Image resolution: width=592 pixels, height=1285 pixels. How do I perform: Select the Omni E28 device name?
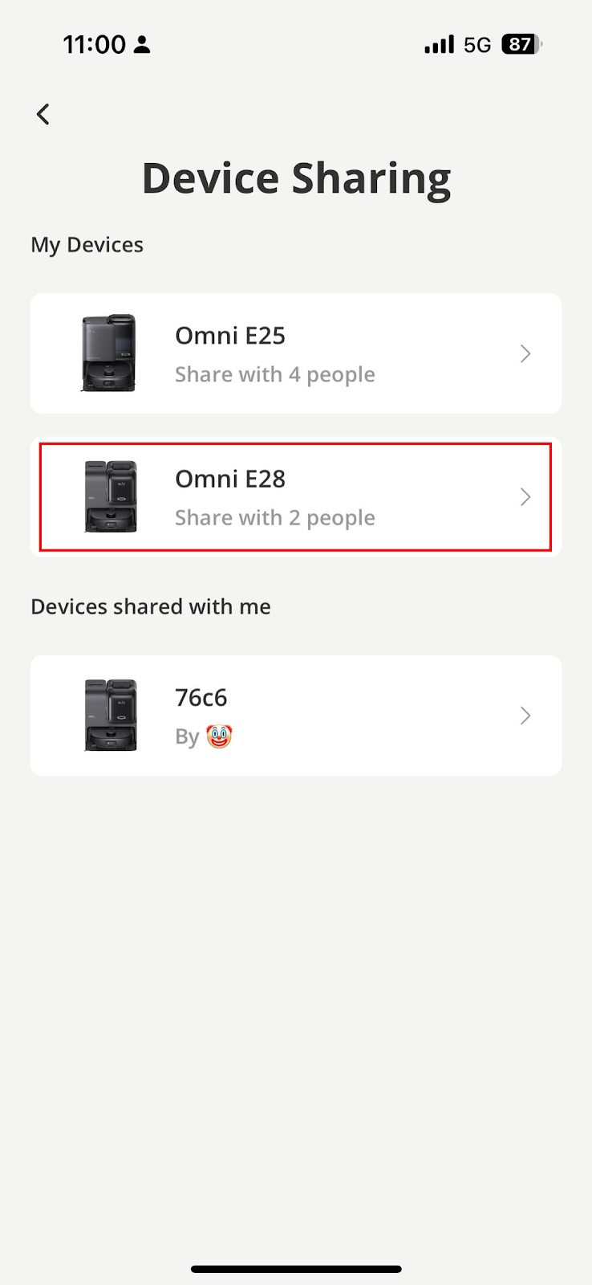point(230,479)
